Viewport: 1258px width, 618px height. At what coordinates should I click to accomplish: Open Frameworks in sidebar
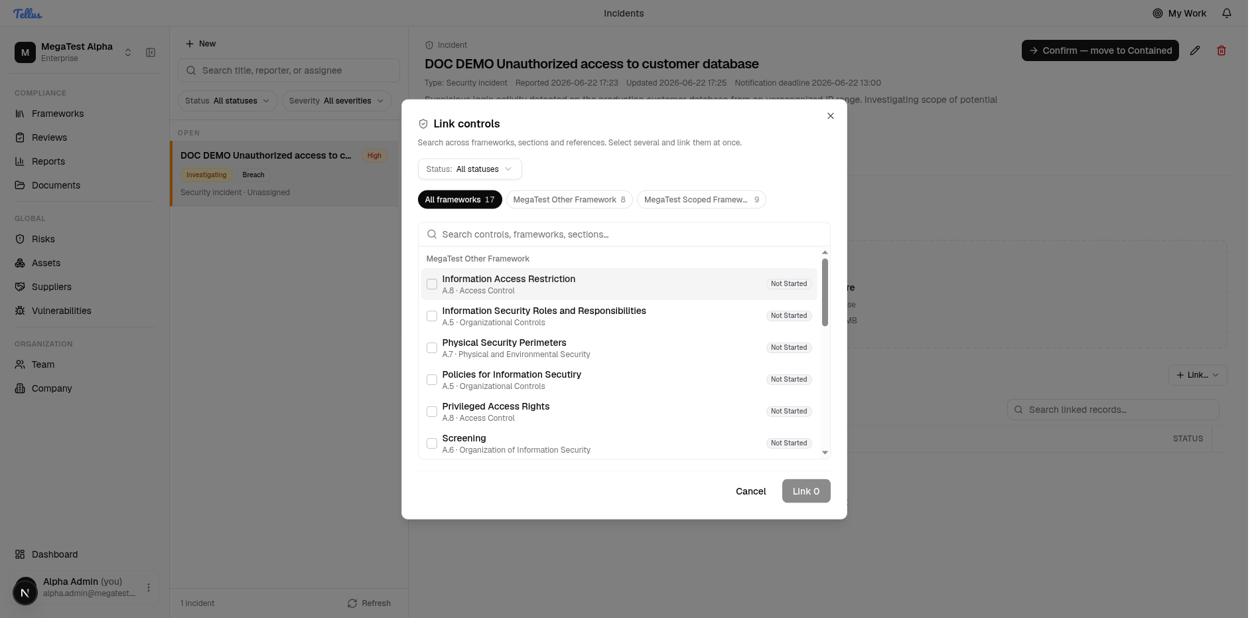click(x=58, y=114)
